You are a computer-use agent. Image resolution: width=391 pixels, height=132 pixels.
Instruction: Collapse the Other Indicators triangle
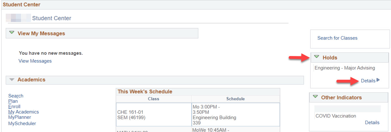coord(315,97)
